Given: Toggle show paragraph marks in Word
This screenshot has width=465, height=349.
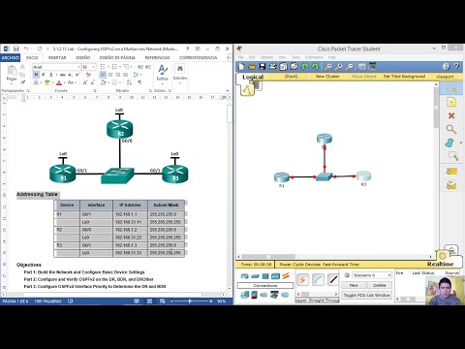Looking at the screenshot, I should click(x=139, y=82).
